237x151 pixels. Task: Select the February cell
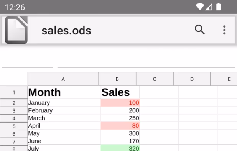[x=64, y=110]
